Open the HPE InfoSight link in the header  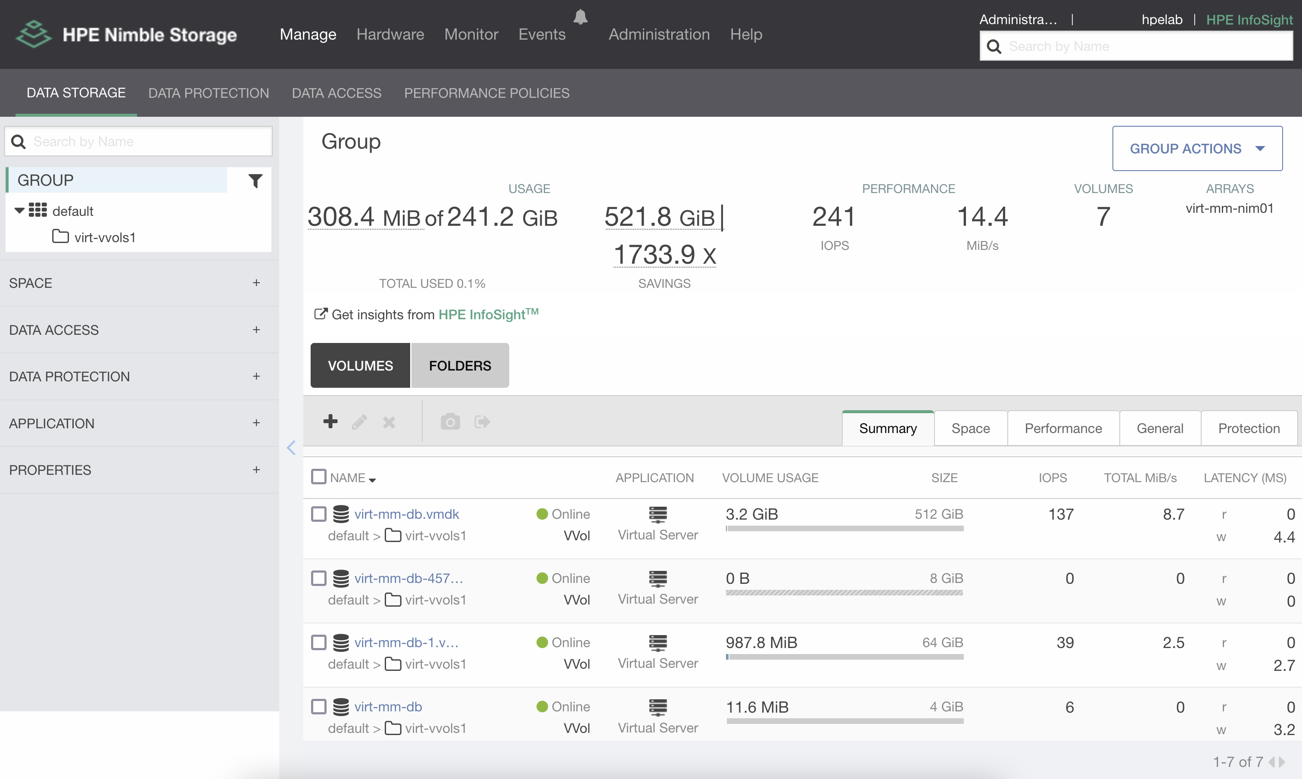coord(1249,19)
